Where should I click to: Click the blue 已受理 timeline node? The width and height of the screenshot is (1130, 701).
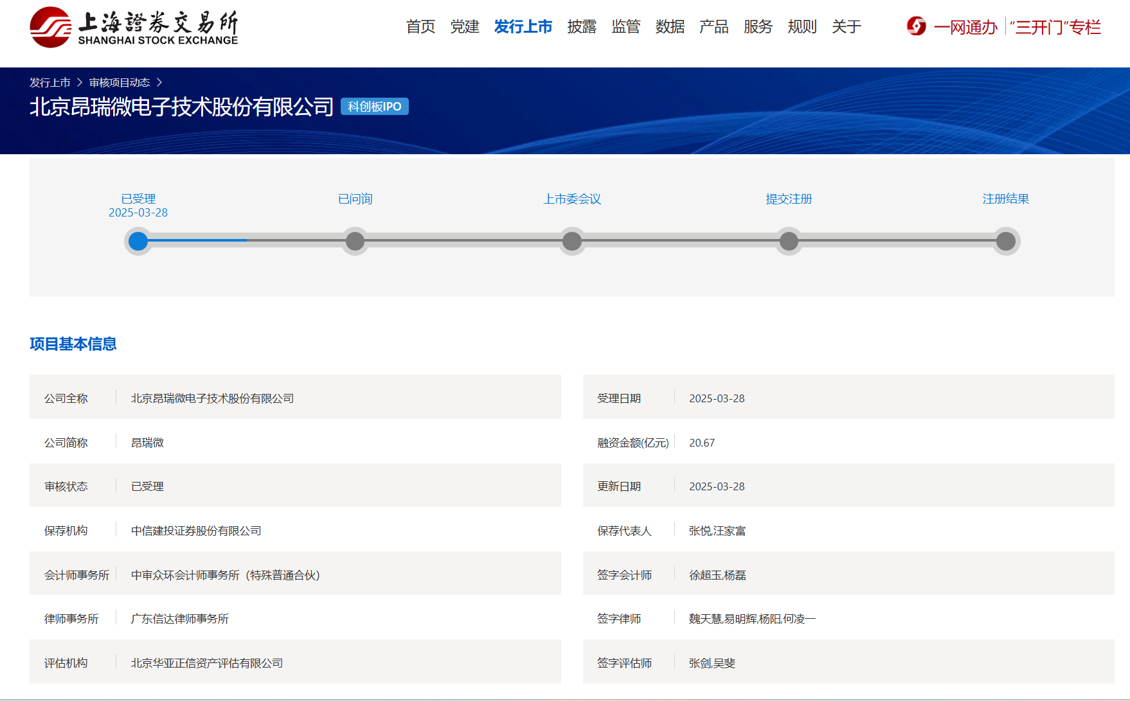[x=138, y=241]
